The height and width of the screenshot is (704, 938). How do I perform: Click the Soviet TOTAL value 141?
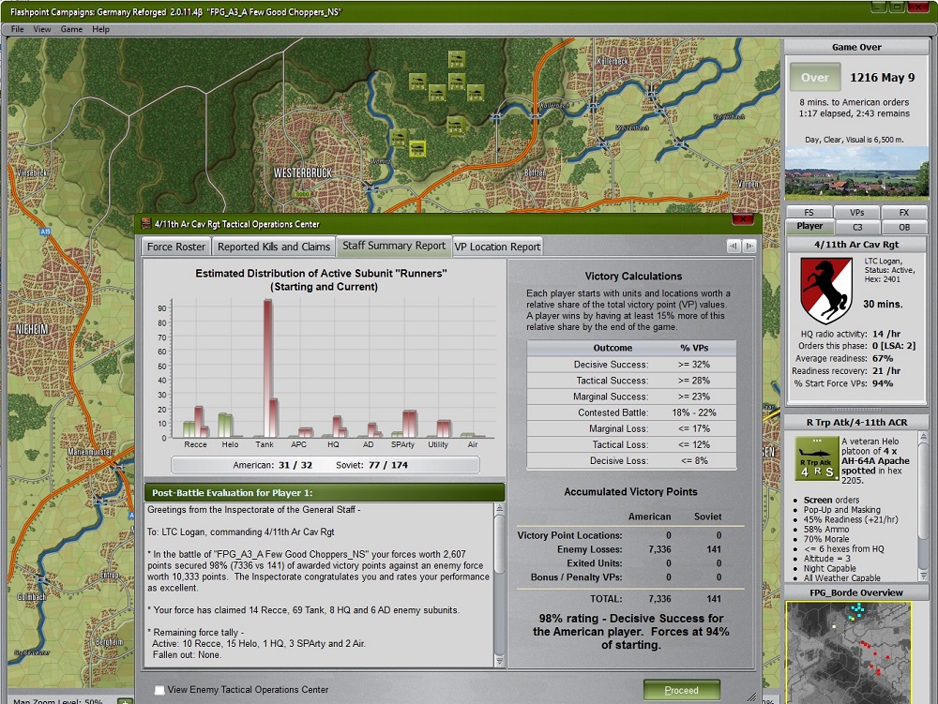coord(714,599)
